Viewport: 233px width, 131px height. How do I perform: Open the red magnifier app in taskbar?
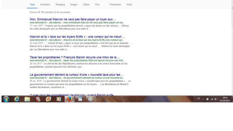(x=38, y=99)
